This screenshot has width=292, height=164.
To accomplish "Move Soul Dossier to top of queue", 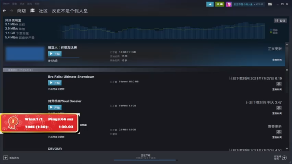I will 279,108.
